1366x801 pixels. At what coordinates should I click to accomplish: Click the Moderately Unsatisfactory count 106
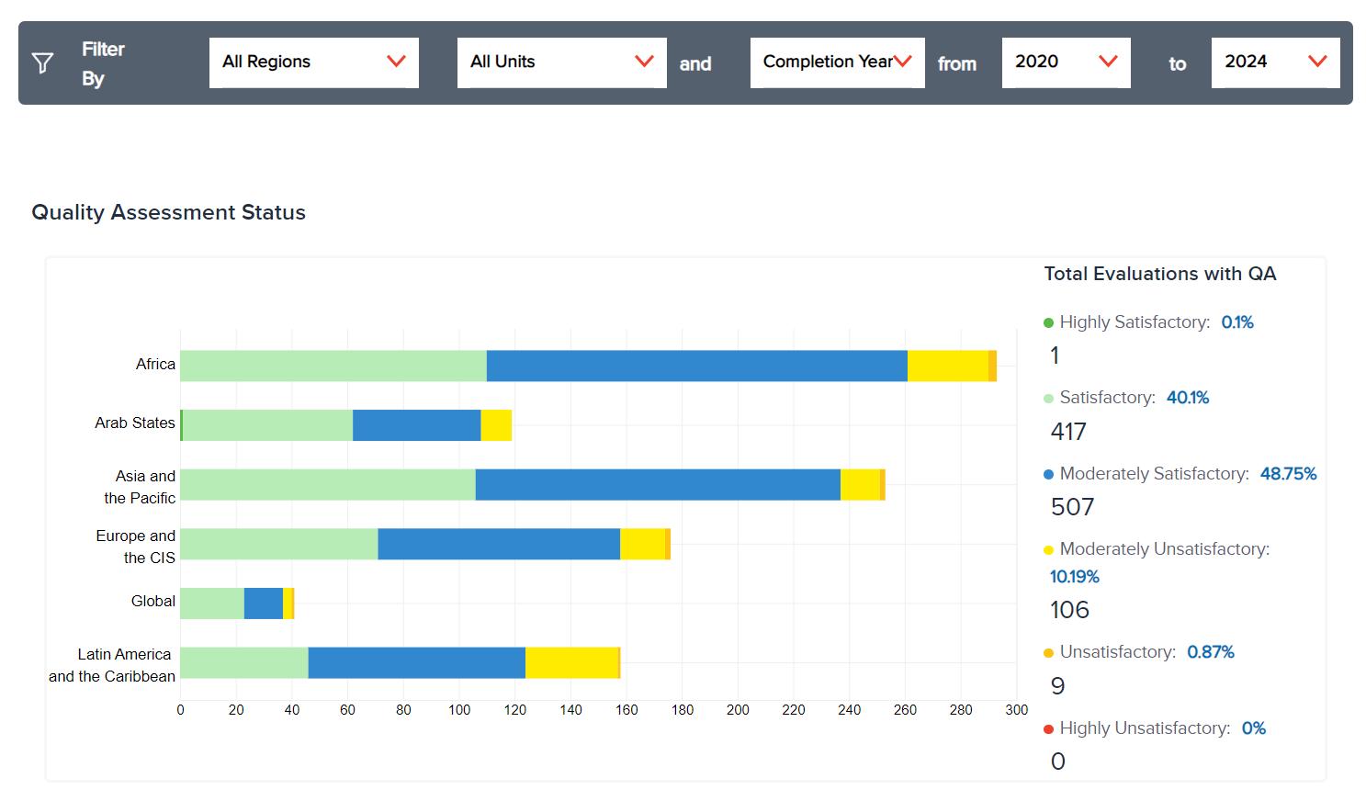tap(1069, 610)
